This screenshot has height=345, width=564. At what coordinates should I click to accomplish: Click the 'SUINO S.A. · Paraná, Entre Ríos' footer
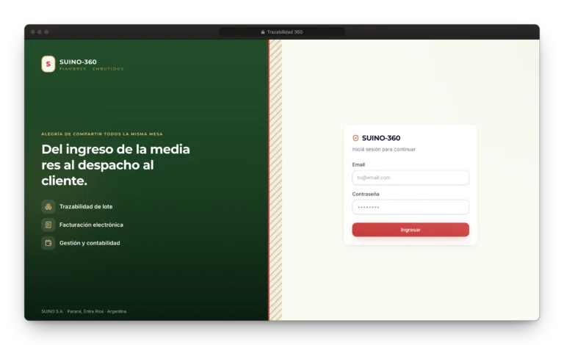click(x=84, y=311)
